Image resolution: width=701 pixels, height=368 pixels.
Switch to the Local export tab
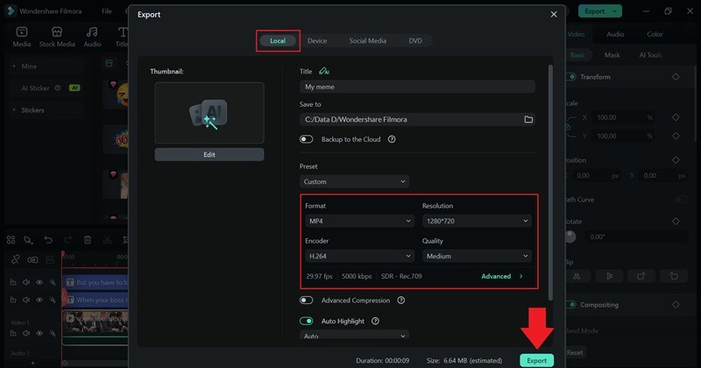pos(278,40)
